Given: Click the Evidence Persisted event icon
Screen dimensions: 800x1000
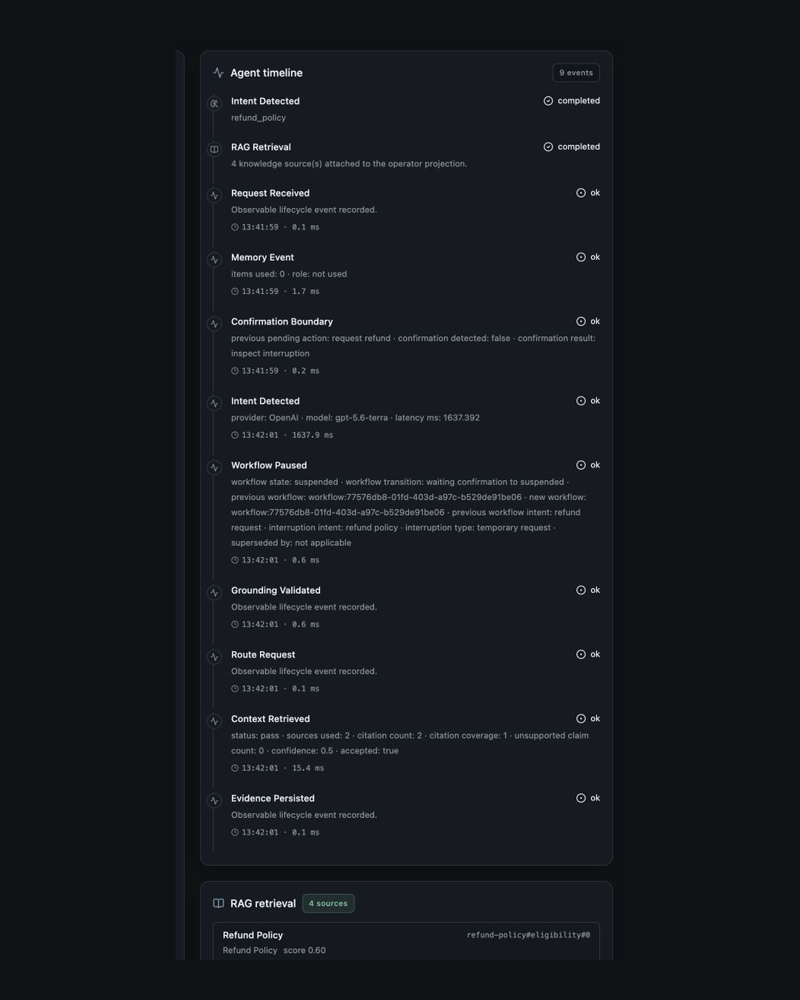Looking at the screenshot, I should click(214, 801).
